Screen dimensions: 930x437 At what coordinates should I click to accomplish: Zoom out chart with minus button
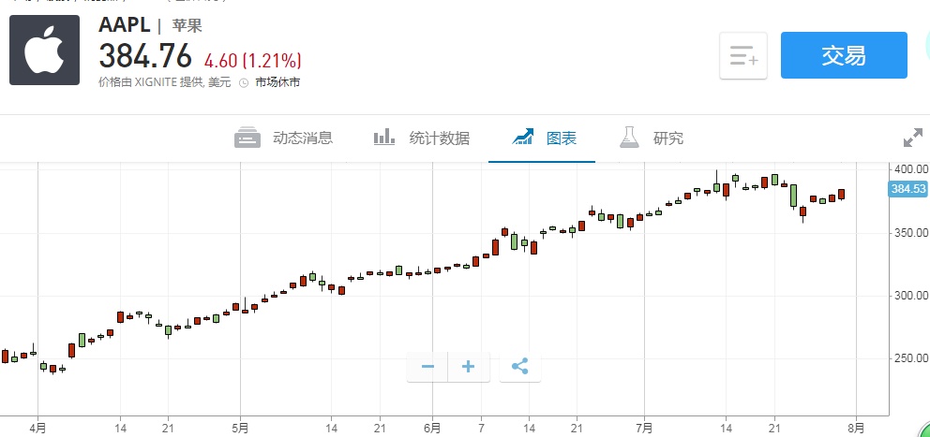click(x=427, y=367)
